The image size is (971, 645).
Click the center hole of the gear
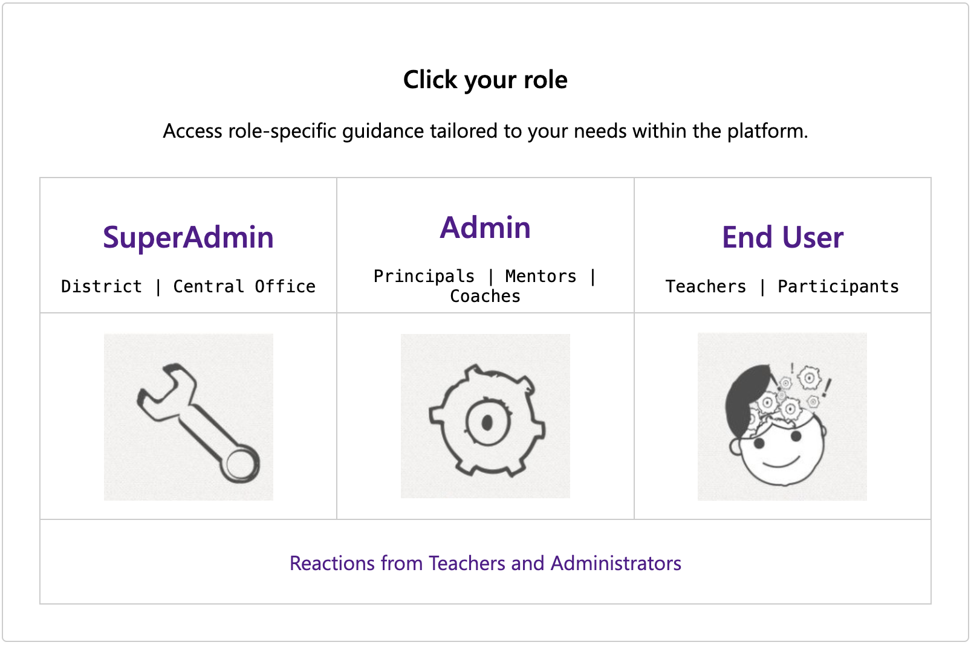[487, 423]
